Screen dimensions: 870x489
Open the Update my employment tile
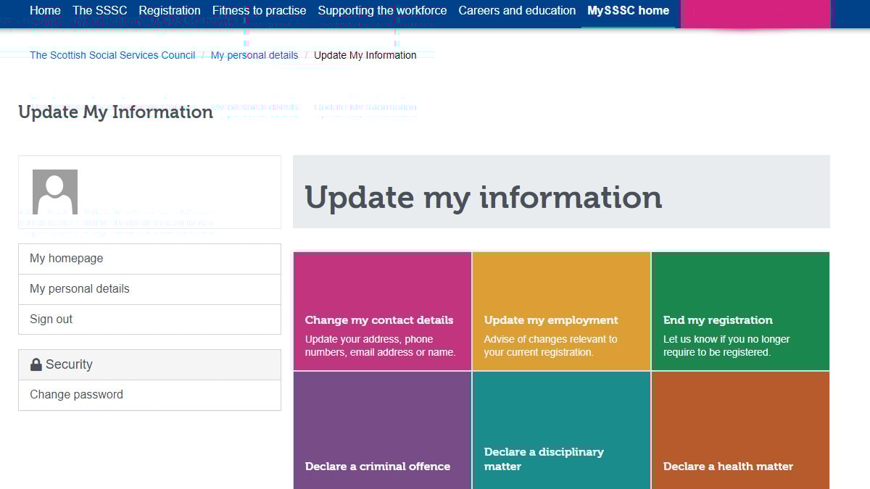pos(561,312)
